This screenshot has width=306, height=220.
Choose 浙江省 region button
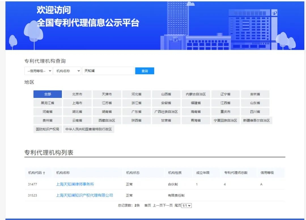pyautogui.click(x=137, y=103)
